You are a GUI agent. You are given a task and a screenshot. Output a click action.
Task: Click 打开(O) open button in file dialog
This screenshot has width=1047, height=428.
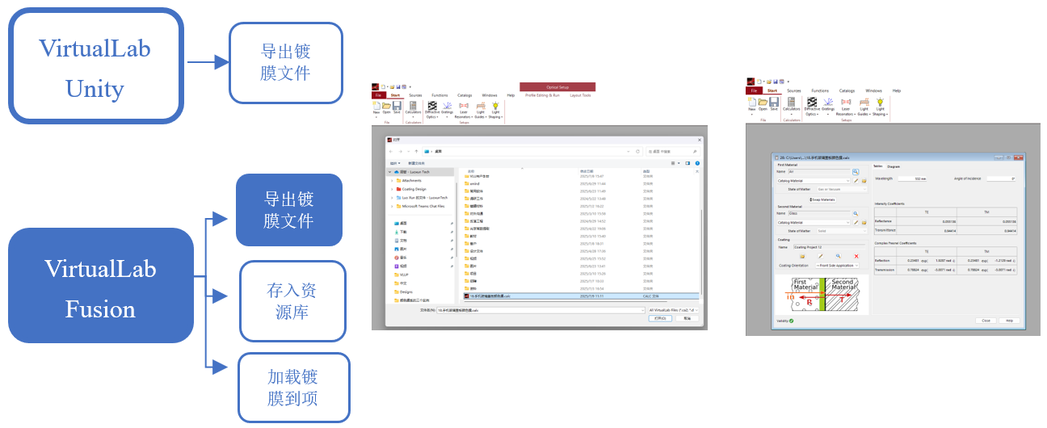click(660, 318)
